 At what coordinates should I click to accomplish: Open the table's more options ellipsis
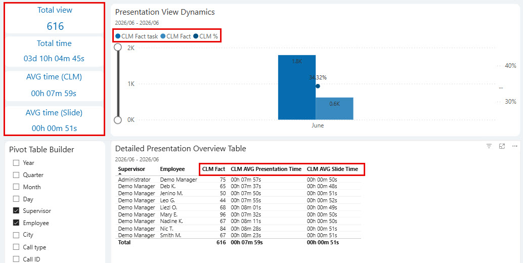pos(514,146)
